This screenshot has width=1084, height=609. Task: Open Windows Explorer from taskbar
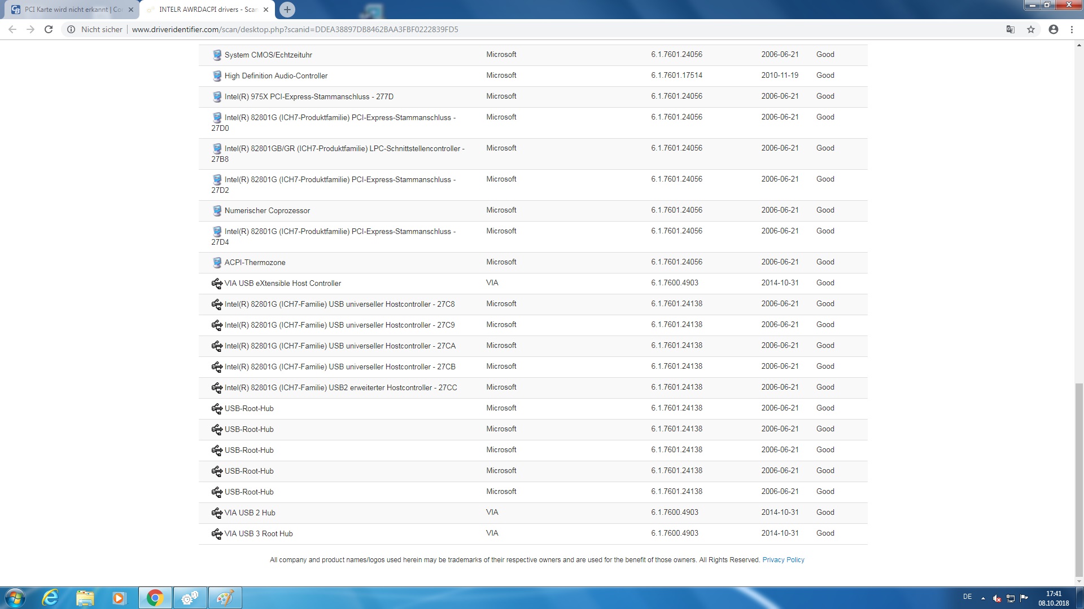85,598
